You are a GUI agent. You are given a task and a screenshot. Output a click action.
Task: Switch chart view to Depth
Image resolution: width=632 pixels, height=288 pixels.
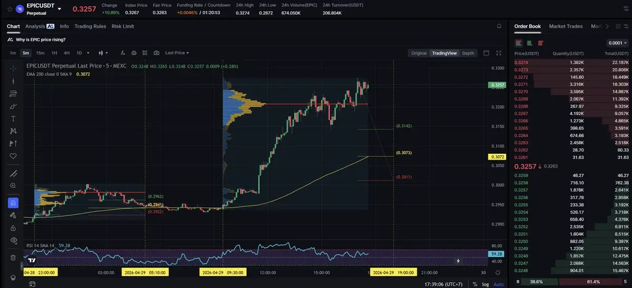468,53
